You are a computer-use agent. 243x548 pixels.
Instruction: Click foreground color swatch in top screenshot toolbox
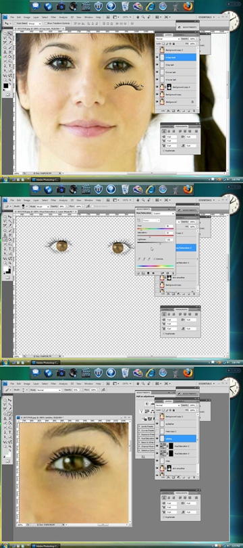click(x=6, y=85)
